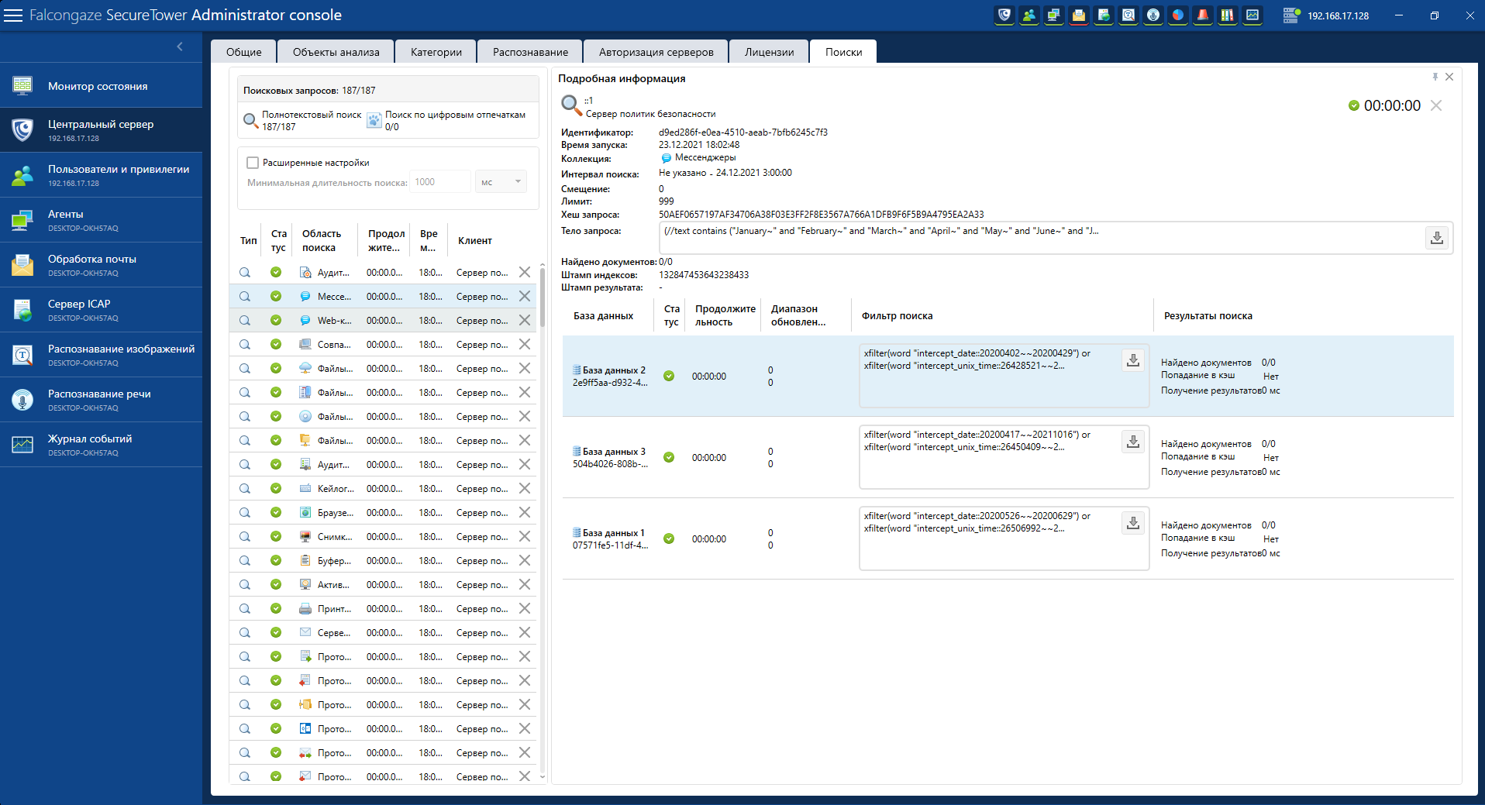Switch to the Авторизация серверов tab
This screenshot has height=805, width=1485.
656,52
